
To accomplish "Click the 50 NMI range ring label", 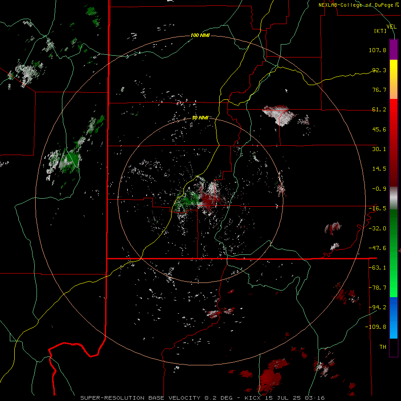I will [200, 118].
